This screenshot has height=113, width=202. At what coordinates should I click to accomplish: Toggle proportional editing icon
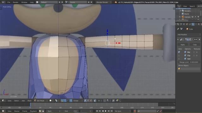pos(99,100)
